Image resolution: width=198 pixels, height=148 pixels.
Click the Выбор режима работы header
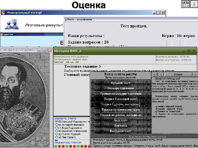pyautogui.click(x=121, y=74)
